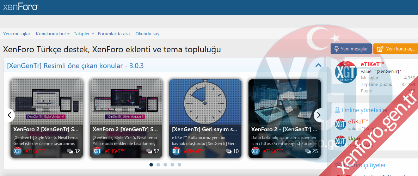
Task: Show the previous slide with left arrow
Action: 9,115
